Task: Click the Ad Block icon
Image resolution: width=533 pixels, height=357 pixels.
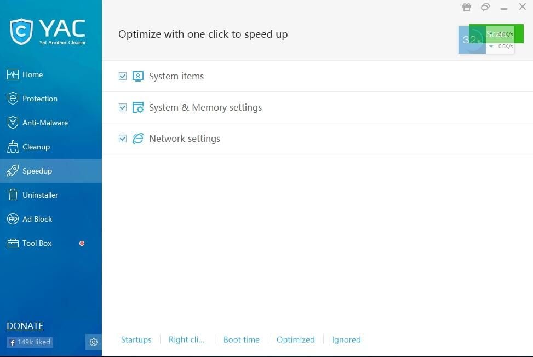Action: (x=13, y=219)
